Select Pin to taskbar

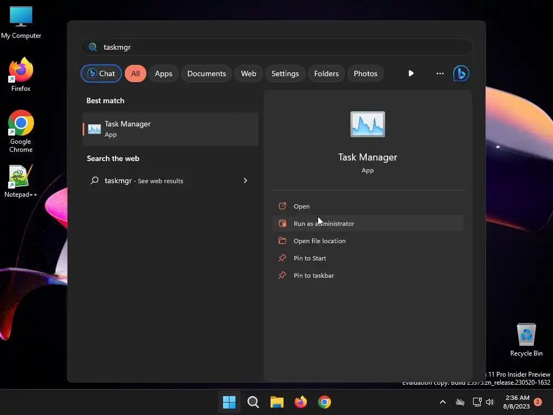[367, 275]
